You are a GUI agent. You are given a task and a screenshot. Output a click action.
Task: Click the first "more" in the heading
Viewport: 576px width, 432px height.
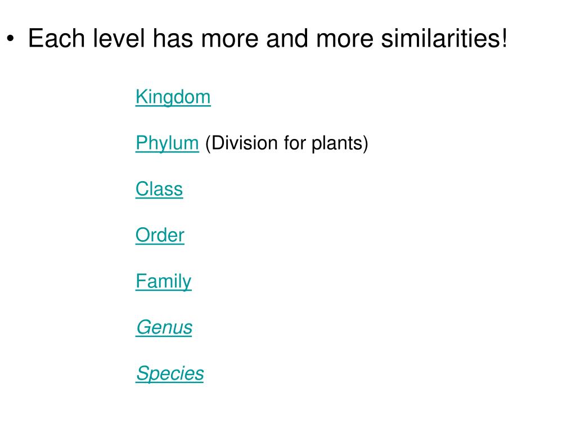229,38
